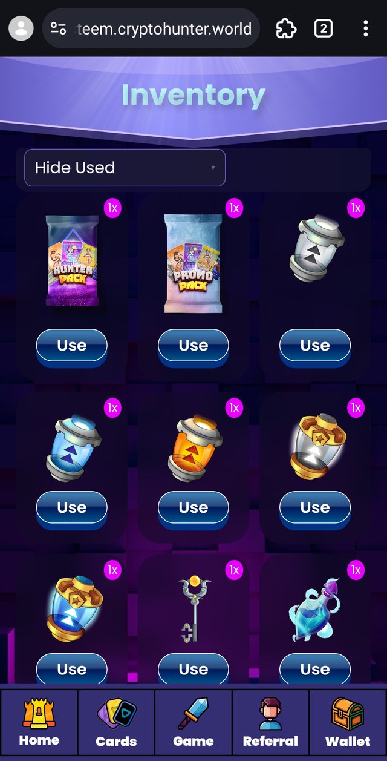Tap the profile avatar icon
Image resolution: width=387 pixels, height=761 pixels.
click(x=21, y=28)
